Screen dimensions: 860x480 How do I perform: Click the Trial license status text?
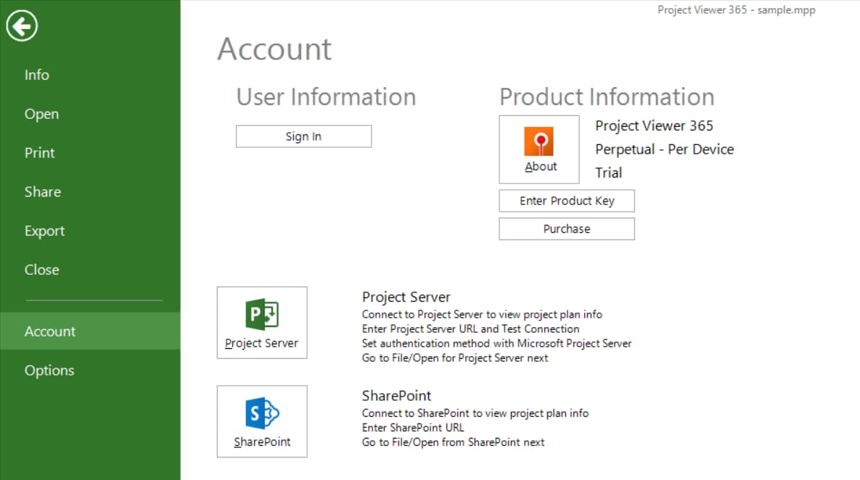(x=609, y=173)
